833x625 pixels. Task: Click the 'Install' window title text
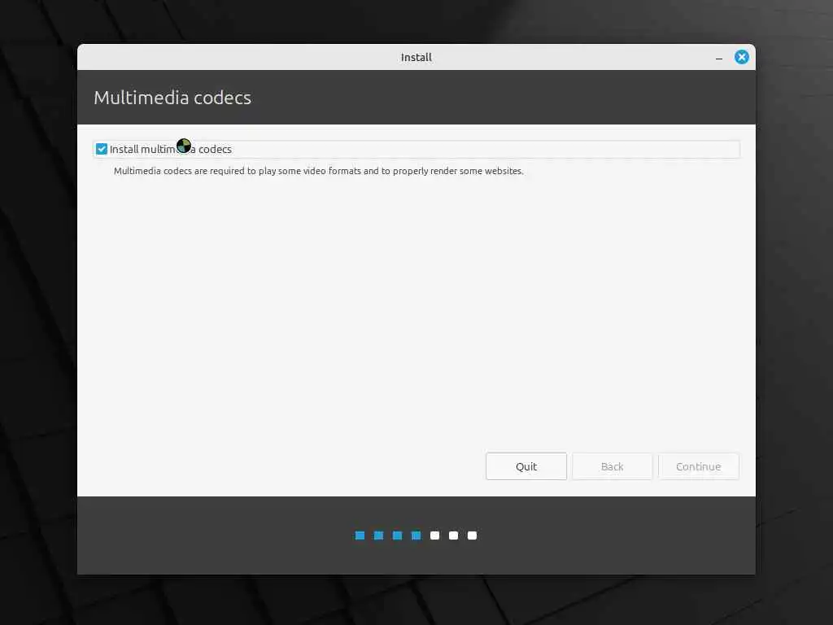point(416,58)
